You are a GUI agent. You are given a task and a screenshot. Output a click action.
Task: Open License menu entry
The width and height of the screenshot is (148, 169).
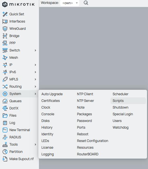pos(47,148)
